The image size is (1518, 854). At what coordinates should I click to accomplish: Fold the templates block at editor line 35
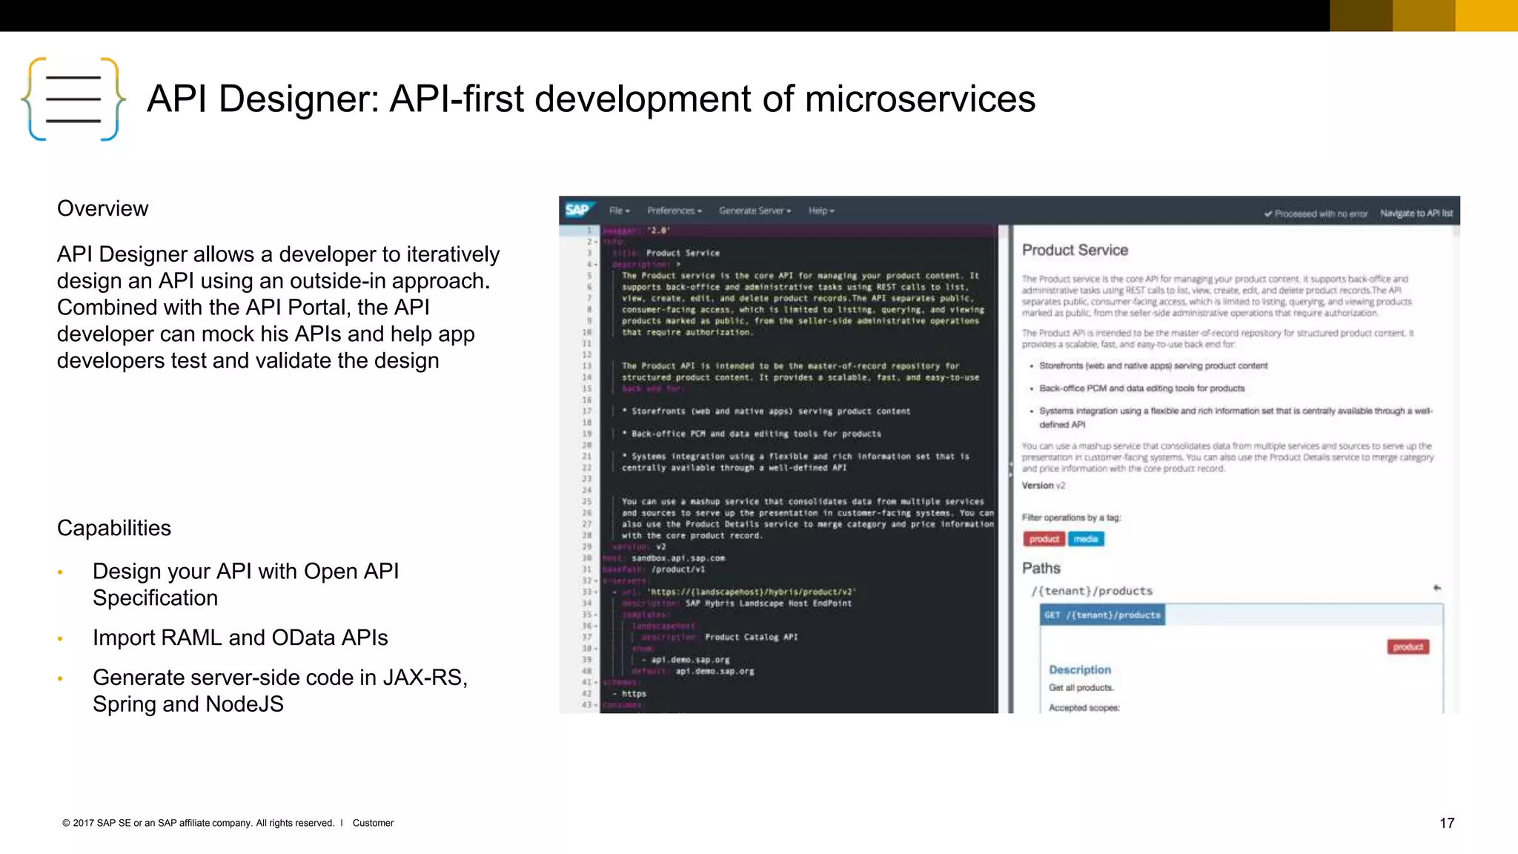pos(594,615)
